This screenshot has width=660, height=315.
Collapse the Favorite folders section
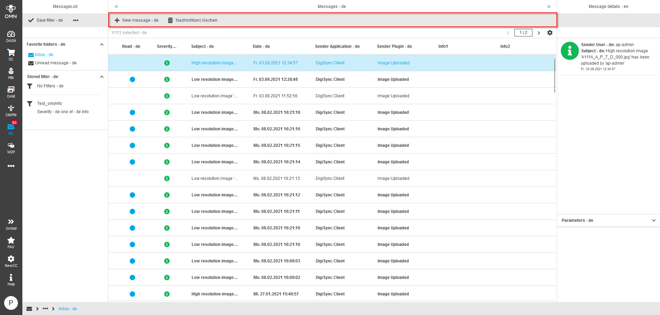coord(102,44)
